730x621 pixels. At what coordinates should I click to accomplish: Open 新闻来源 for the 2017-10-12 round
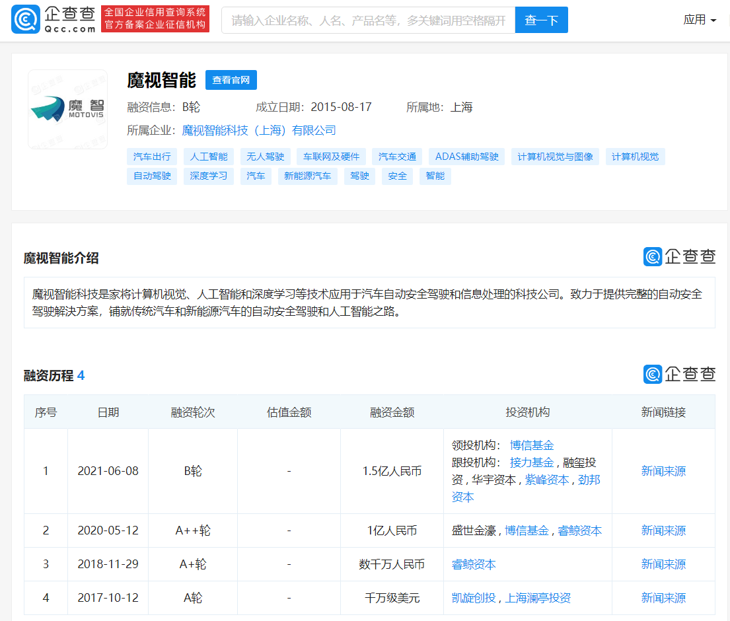[x=663, y=598]
